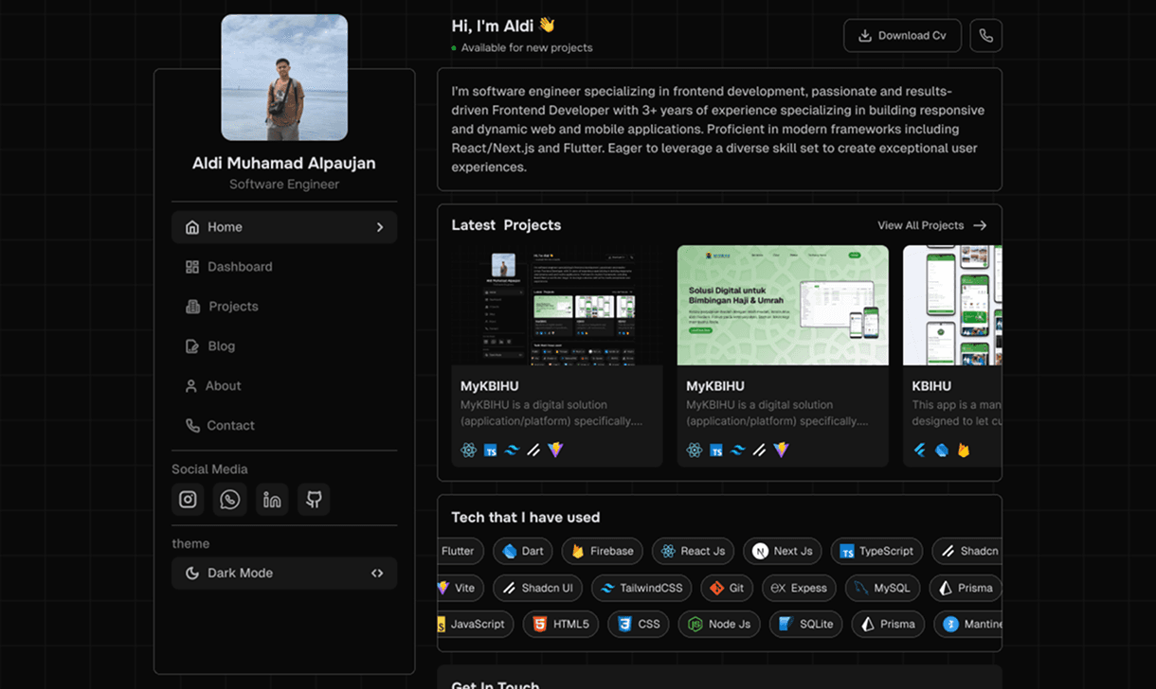
Task: Click the 'Latest Projects' heading
Action: [506, 225]
